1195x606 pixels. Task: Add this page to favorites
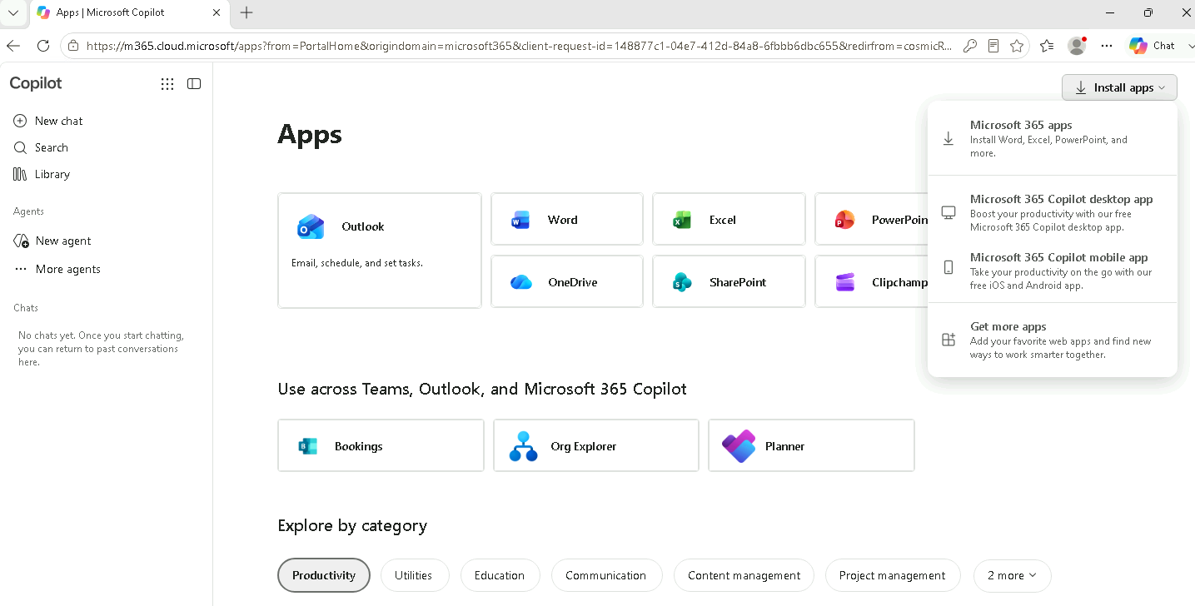point(1017,46)
